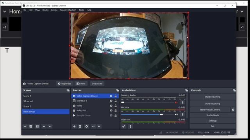Viewport: 250px width, 140px height.
Task: Open the File menu
Action: 24,10
